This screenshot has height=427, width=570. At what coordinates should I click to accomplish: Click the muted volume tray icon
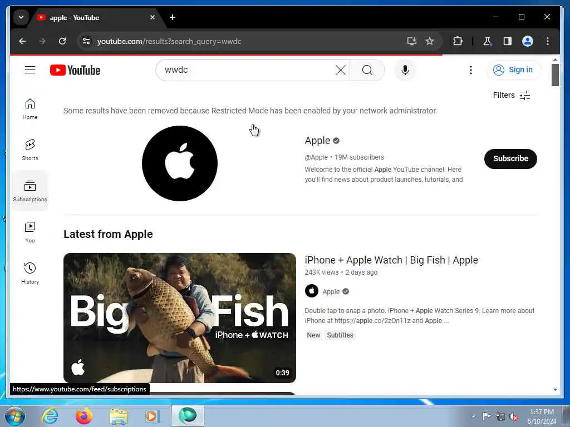click(x=514, y=417)
